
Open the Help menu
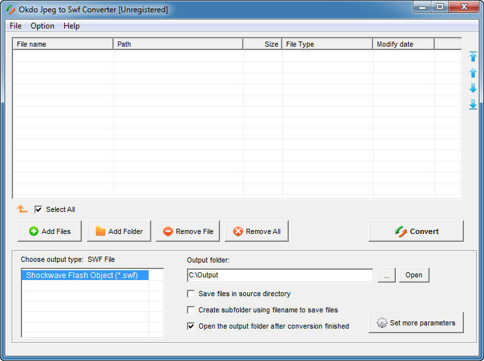point(71,26)
